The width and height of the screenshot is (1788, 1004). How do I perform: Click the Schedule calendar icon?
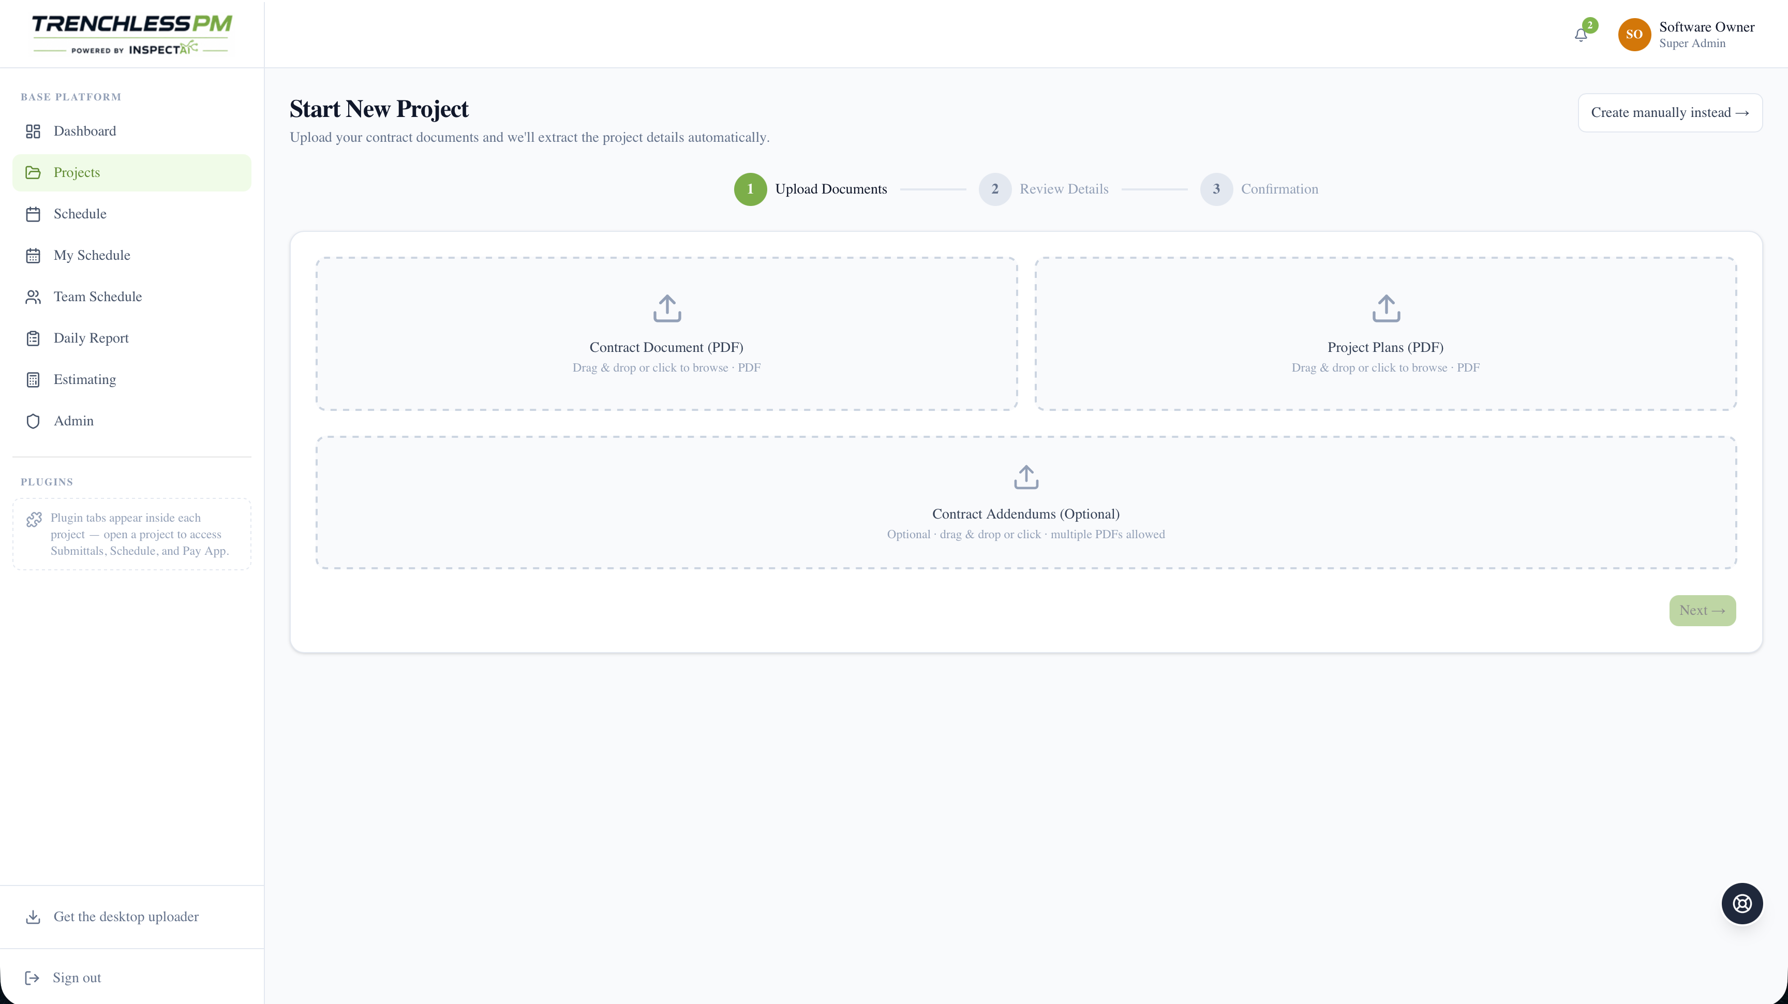[x=33, y=214]
